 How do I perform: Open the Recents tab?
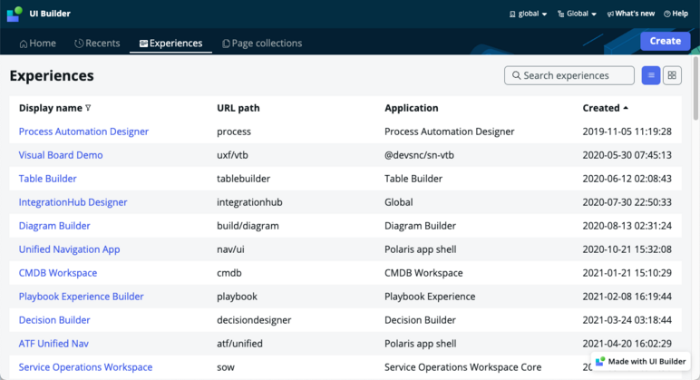point(97,44)
